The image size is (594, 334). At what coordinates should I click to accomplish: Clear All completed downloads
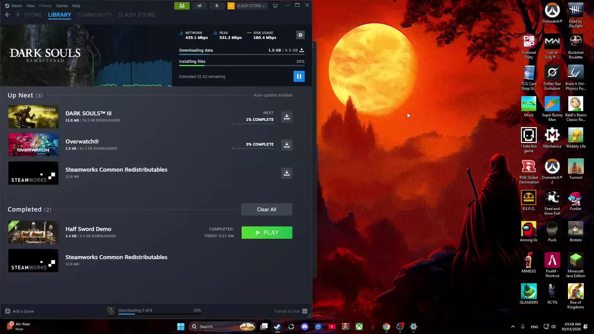click(266, 209)
